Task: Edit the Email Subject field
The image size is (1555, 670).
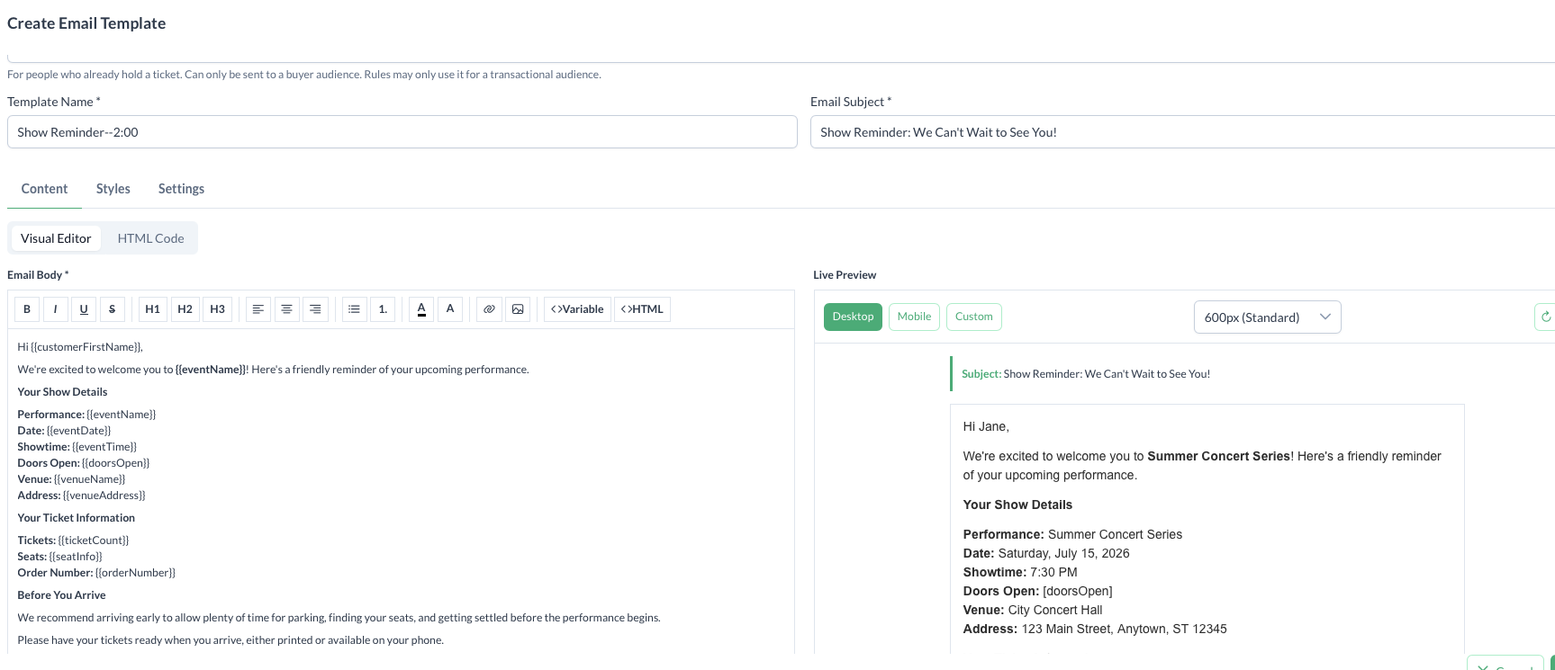Action: pyautogui.click(x=1182, y=132)
